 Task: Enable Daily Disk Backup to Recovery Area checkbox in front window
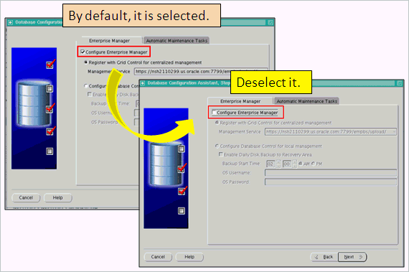(221, 154)
